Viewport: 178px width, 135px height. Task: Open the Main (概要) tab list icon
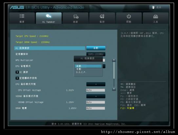click(22, 16)
